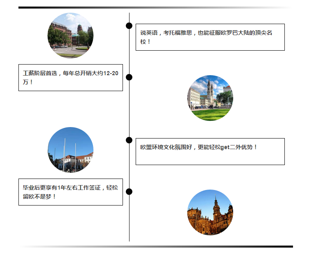This screenshot has width=309, height=257.
Task: Select the timeline dot beside 欧盟环境文化氛围好 box
Action: [129, 140]
